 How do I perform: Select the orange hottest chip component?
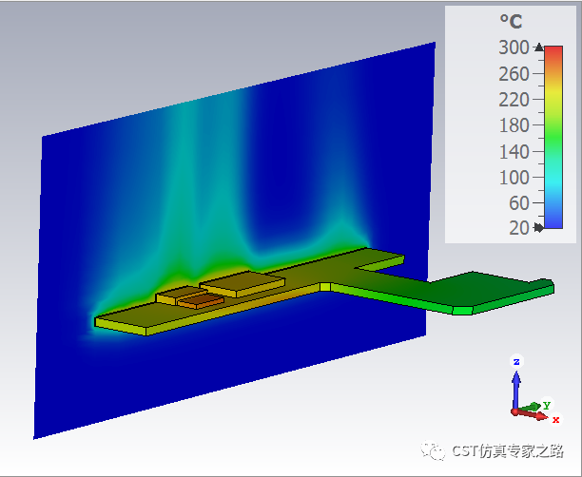coord(201,300)
